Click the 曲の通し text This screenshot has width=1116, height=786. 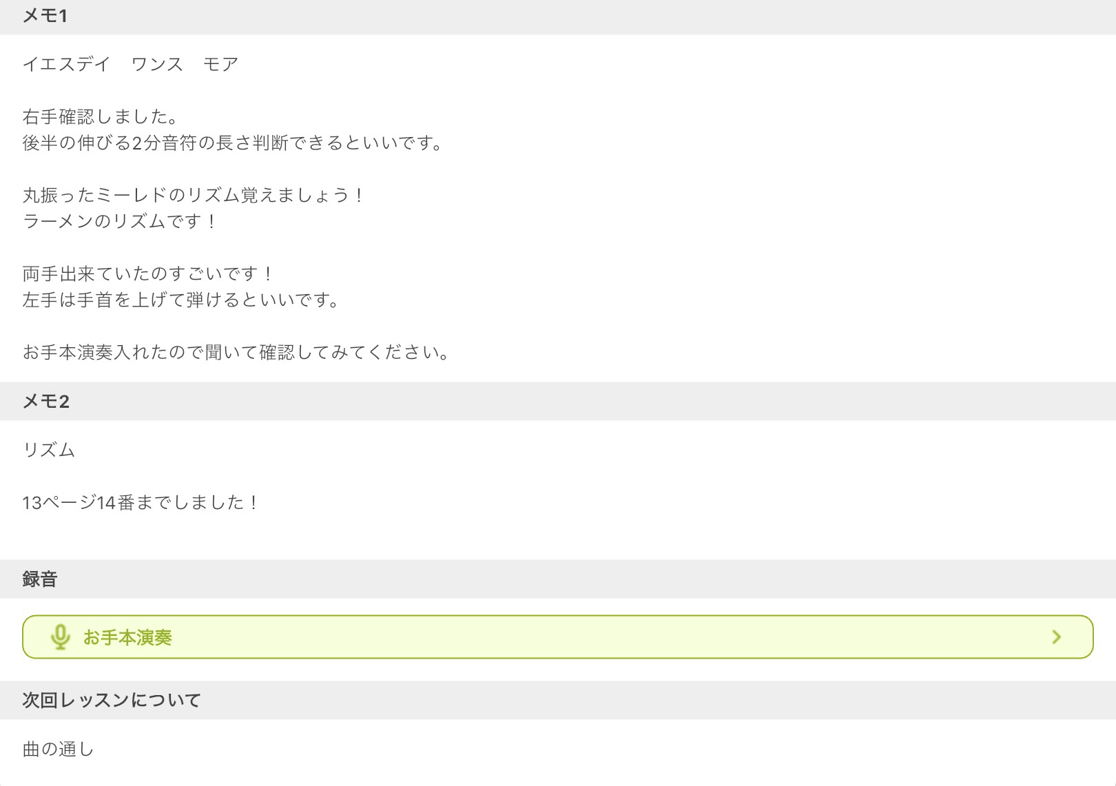58,749
